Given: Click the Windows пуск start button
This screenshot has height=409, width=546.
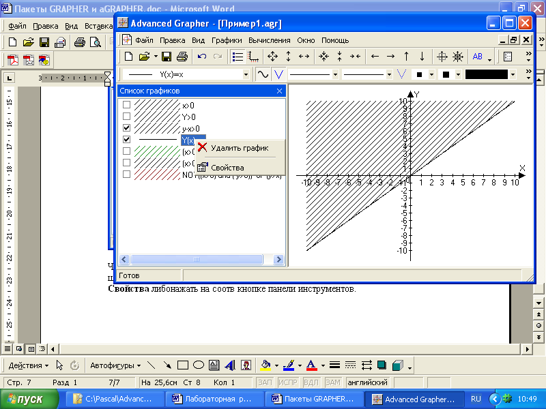Looking at the screenshot, I should click(29, 399).
